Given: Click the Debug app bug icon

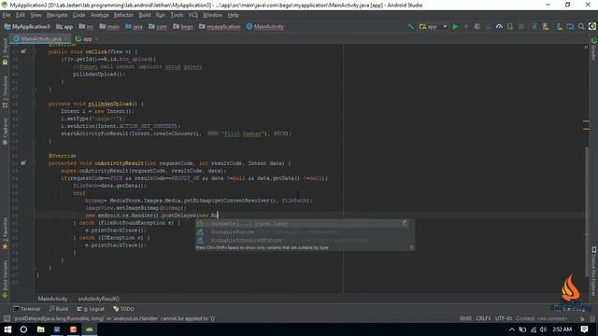Looking at the screenshot, I should 477,27.
